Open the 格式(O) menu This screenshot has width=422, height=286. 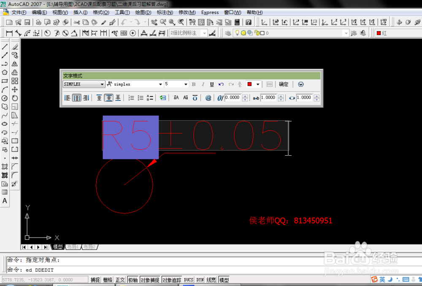[x=101, y=12]
